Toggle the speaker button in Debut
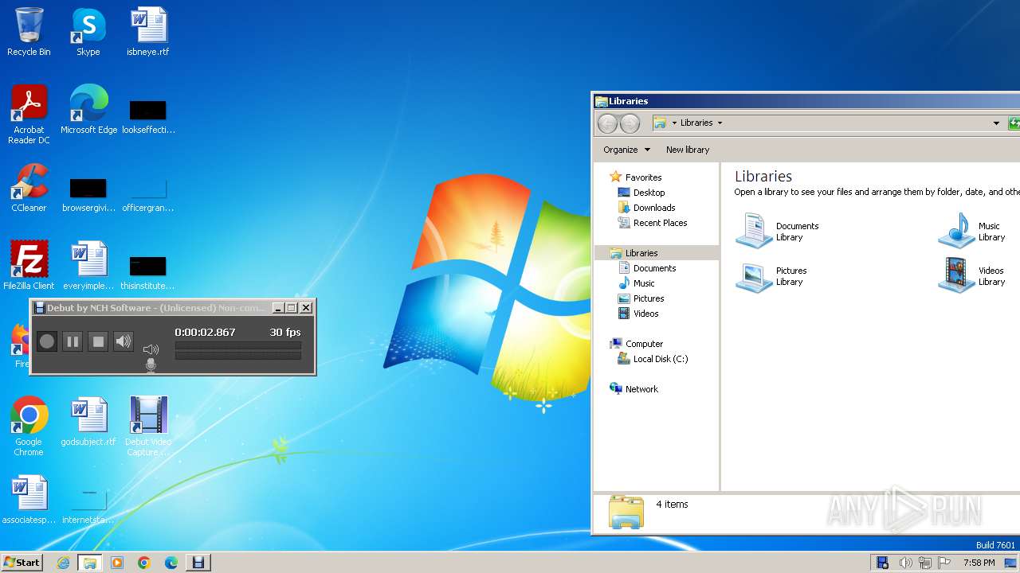 124,341
